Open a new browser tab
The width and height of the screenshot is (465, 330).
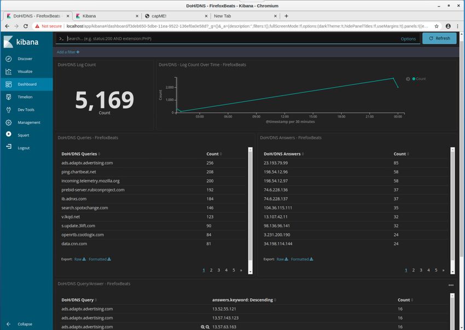(x=286, y=16)
